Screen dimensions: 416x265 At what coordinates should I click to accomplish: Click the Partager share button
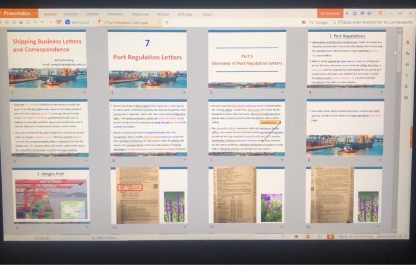319,23
